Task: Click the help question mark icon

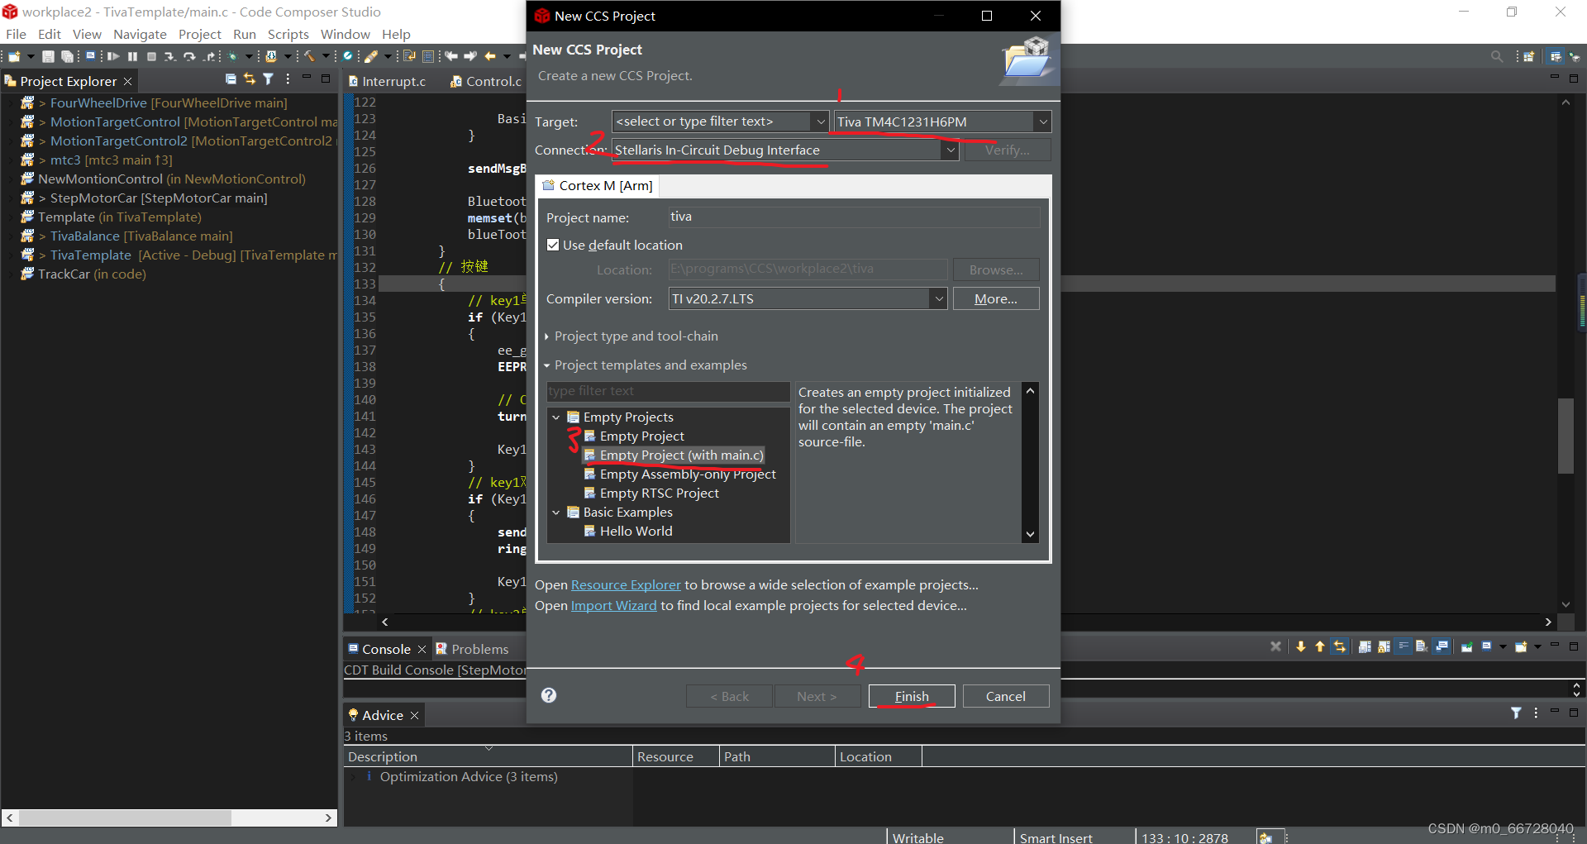Action: 549,695
